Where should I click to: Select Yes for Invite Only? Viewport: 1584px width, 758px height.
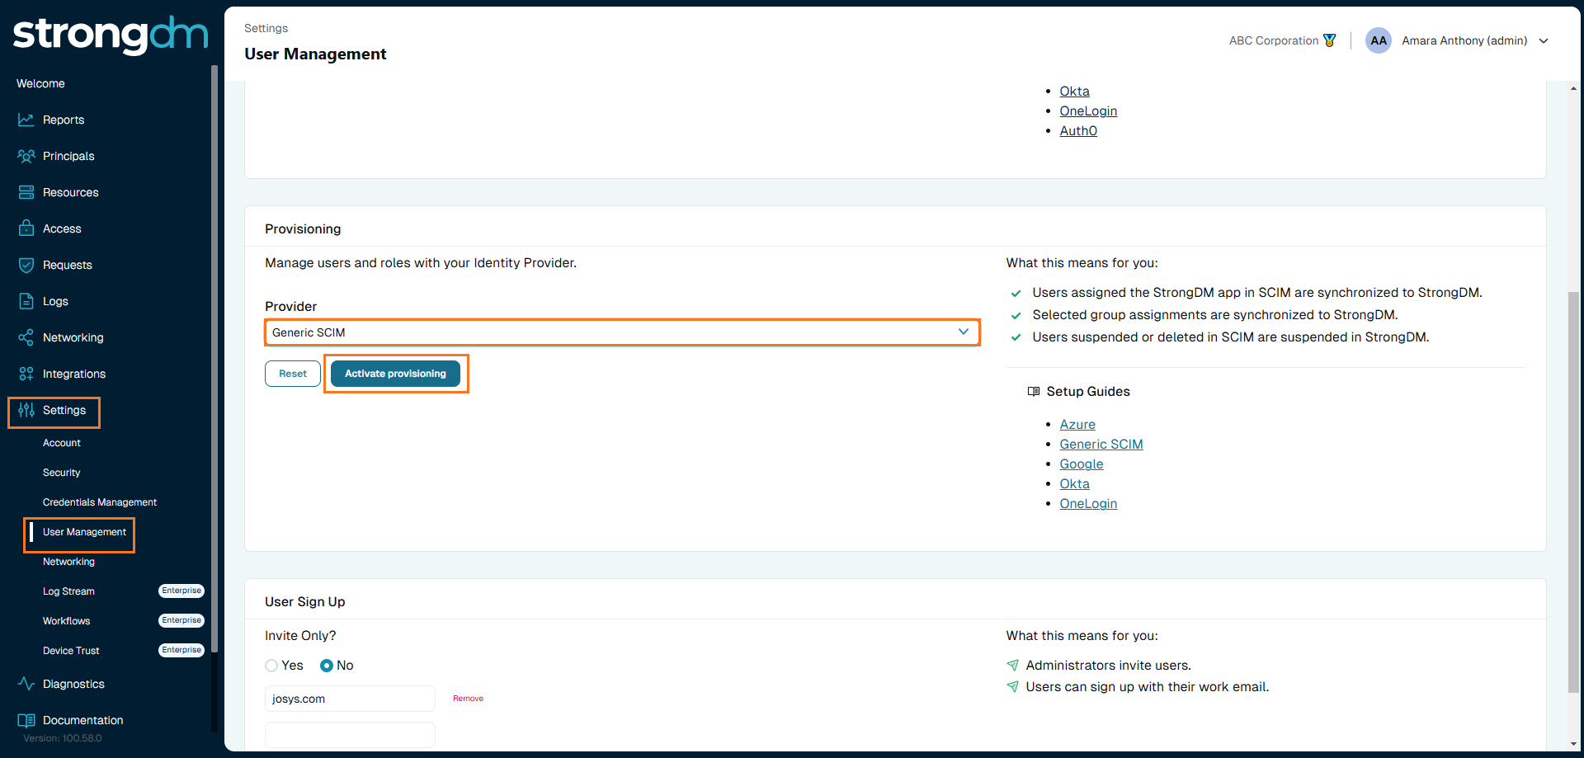tap(271, 666)
